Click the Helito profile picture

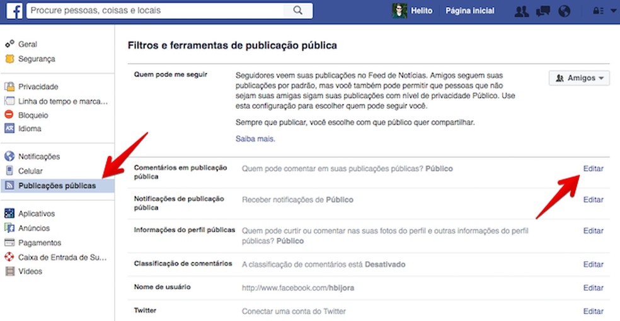(399, 11)
